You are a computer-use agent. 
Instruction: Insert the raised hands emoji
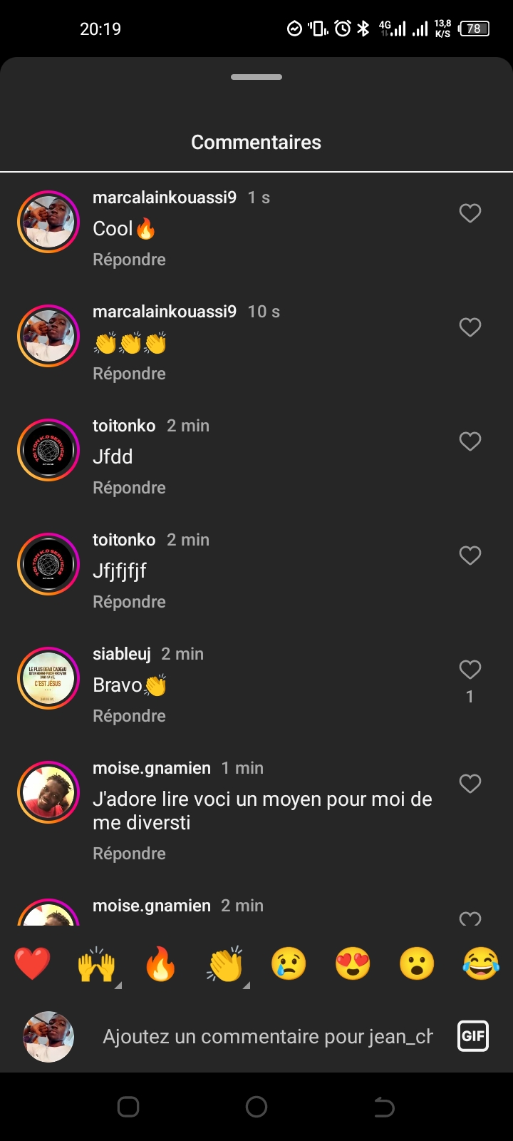click(x=96, y=964)
